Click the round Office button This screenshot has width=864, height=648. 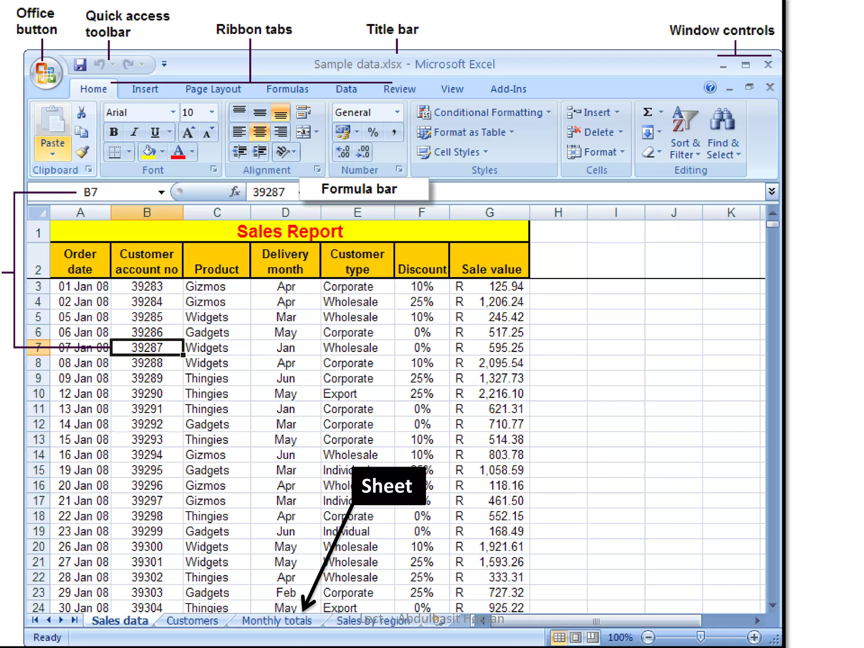[46, 73]
